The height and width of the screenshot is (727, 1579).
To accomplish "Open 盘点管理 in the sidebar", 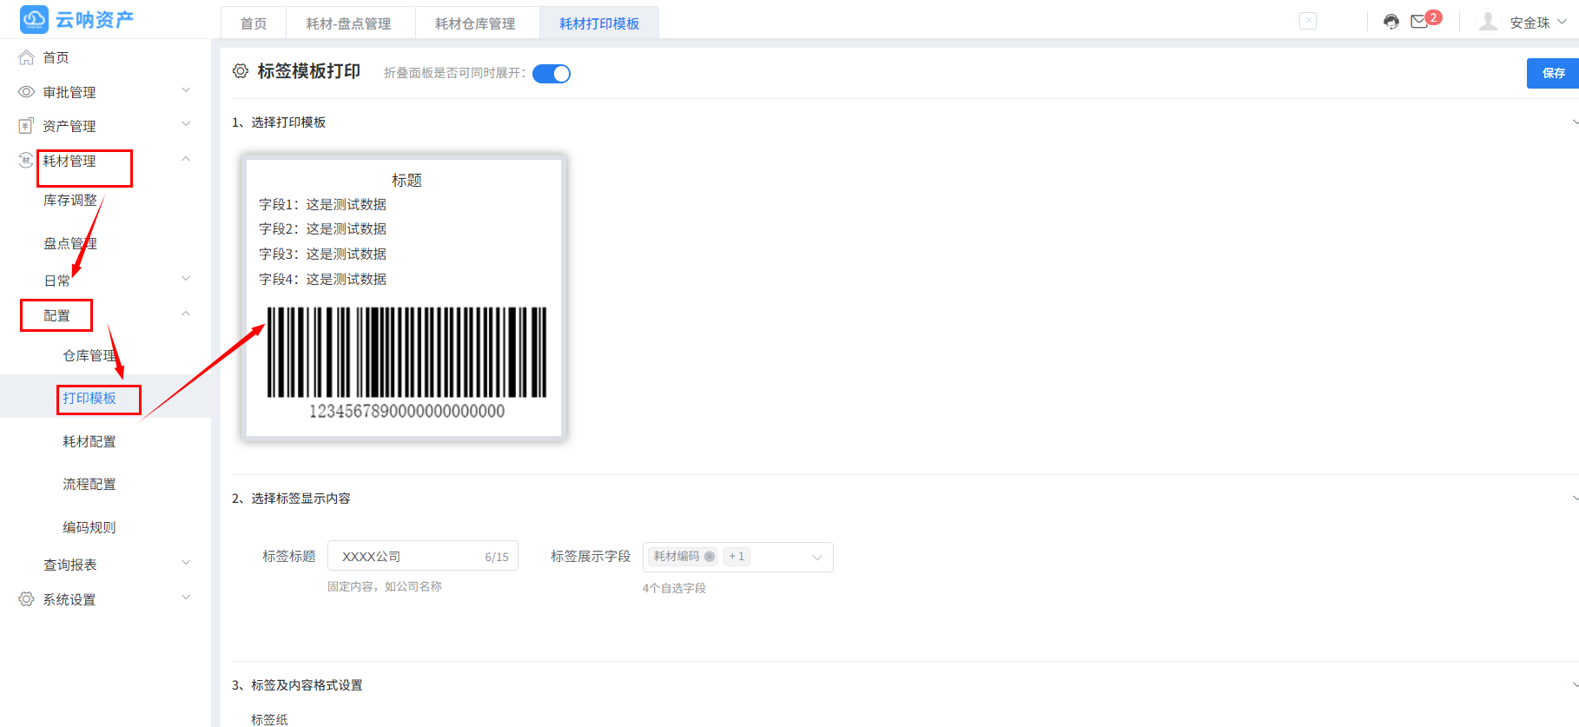I will (70, 244).
